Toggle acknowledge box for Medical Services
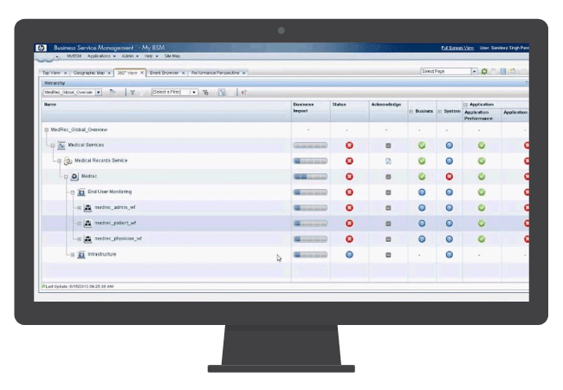Image resolution: width=563 pixels, height=390 pixels. pyautogui.click(x=388, y=146)
